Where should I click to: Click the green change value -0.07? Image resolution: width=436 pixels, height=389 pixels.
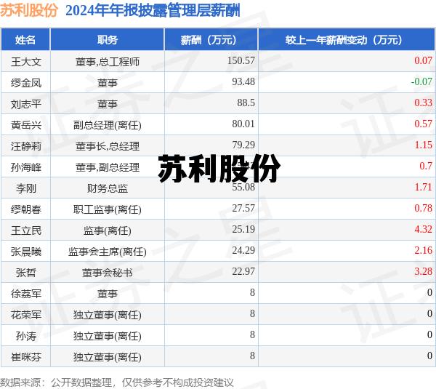tap(421, 81)
